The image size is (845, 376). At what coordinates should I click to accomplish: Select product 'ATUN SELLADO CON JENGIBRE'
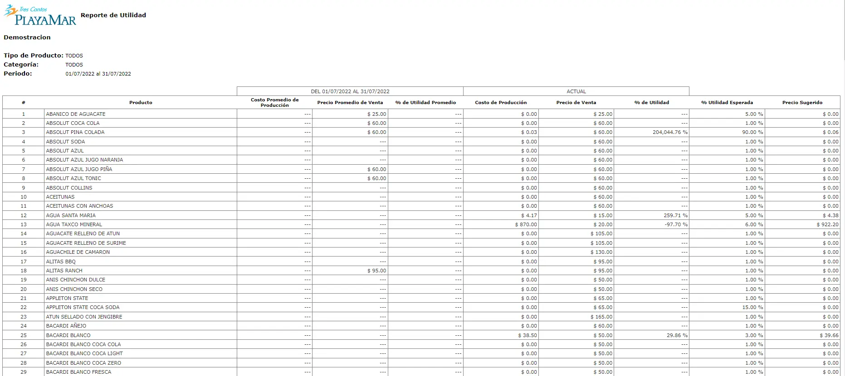(84, 317)
